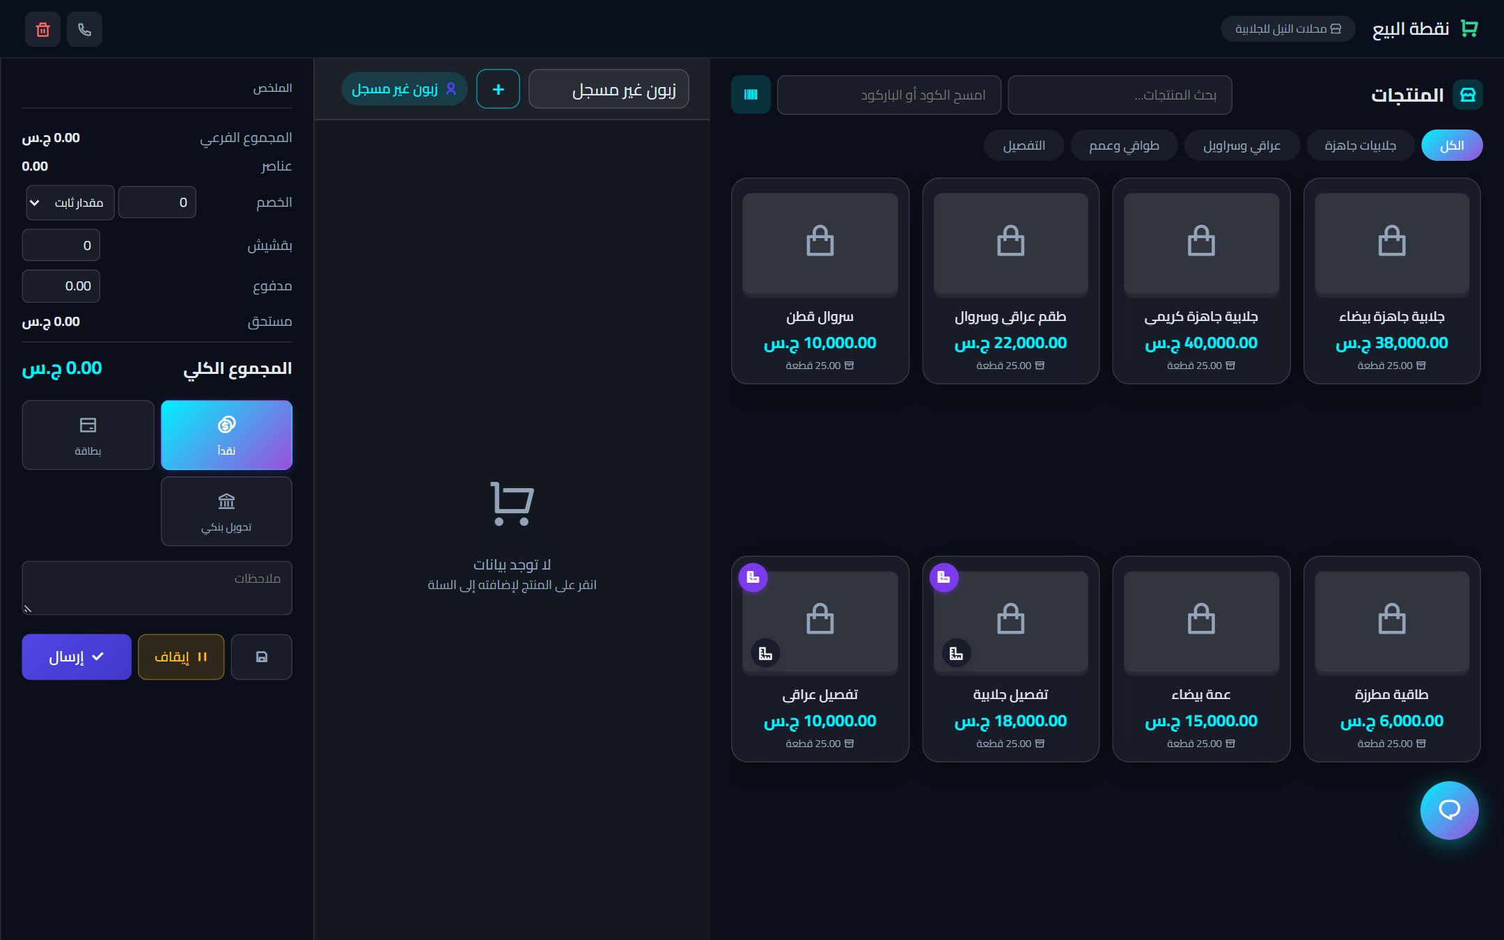
Task: Click the save disk icon button
Action: [x=262, y=657]
